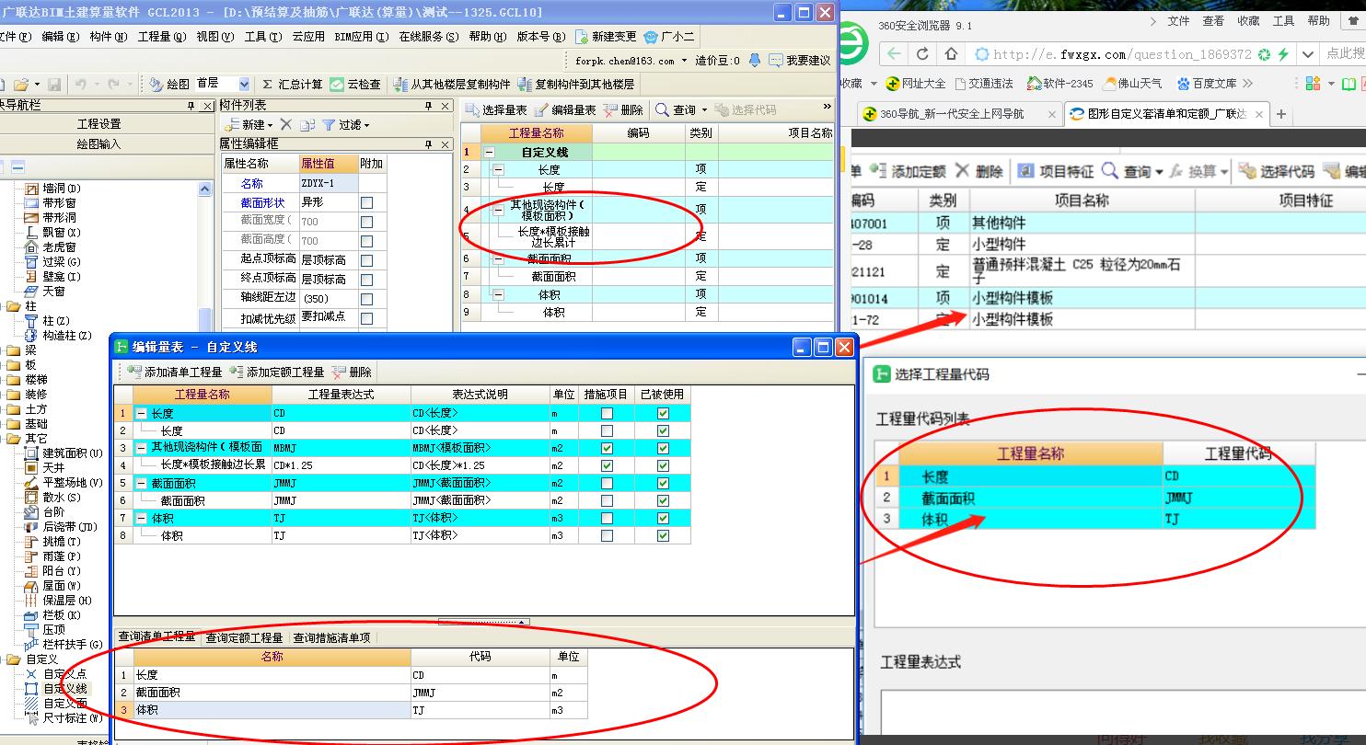Screen dimensions: 1366x745
Task: Click 选择量表 in the quantity toolbar
Action: tap(496, 109)
